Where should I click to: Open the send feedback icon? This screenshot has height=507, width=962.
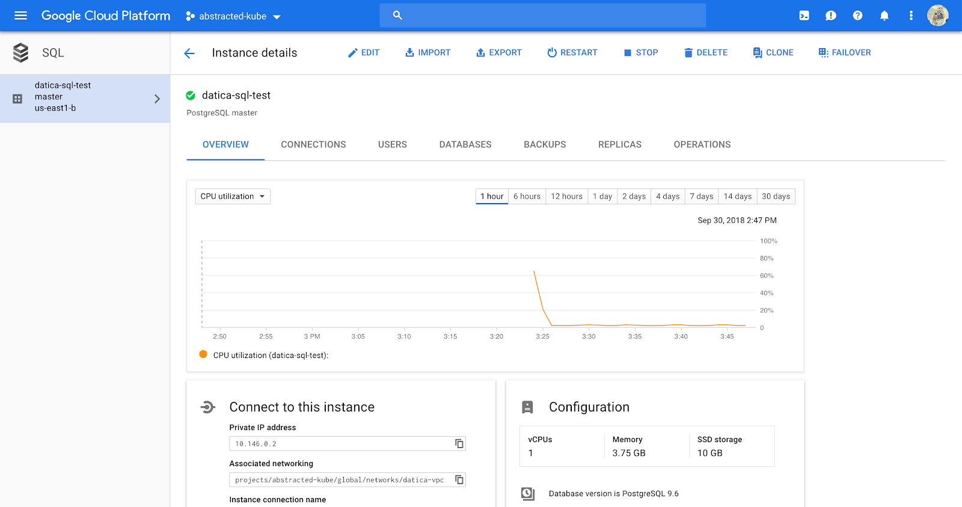831,16
